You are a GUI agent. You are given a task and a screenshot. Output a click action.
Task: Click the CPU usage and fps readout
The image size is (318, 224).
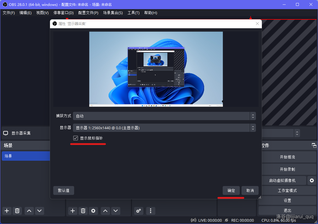tap(279, 220)
